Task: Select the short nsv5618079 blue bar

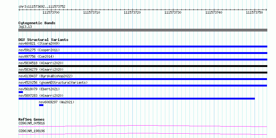Action: click(x=21, y=92)
